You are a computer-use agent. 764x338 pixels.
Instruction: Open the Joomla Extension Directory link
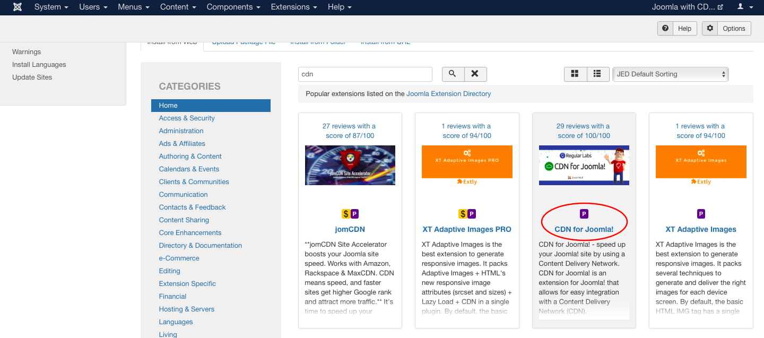point(449,93)
